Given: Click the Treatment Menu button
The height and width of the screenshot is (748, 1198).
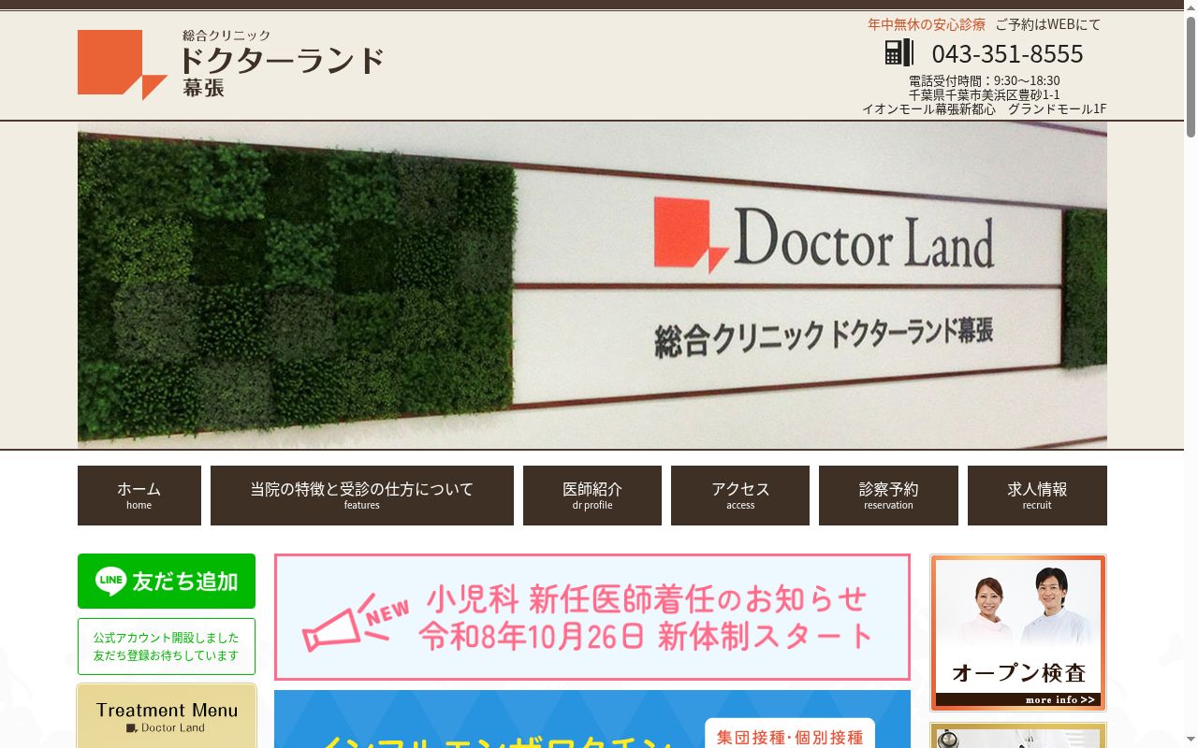Looking at the screenshot, I should click(167, 716).
